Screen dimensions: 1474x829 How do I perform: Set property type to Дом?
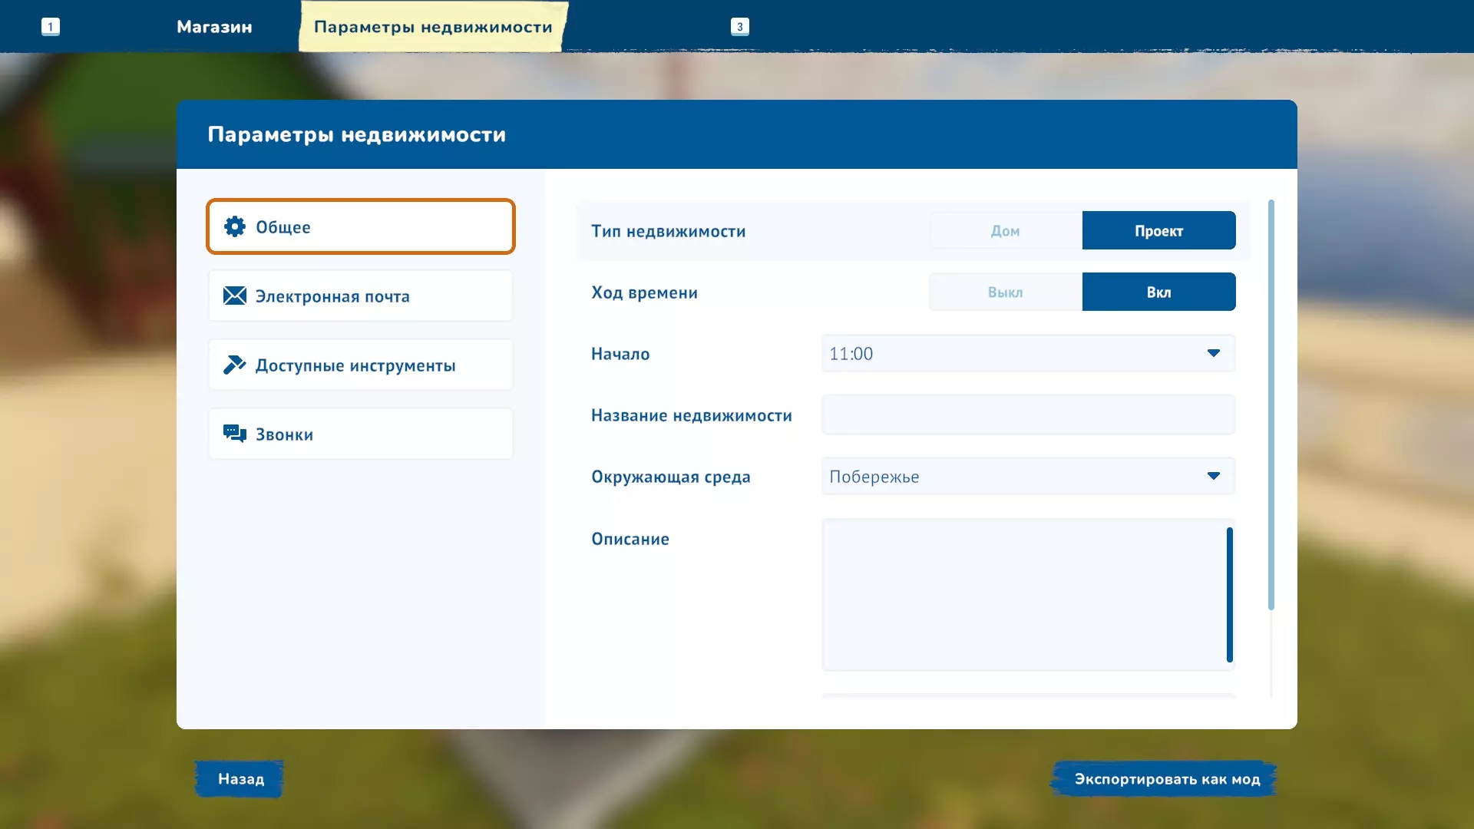[1005, 230]
